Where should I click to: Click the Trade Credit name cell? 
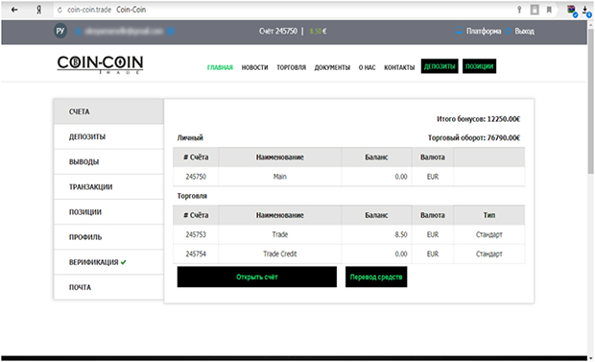[279, 253]
